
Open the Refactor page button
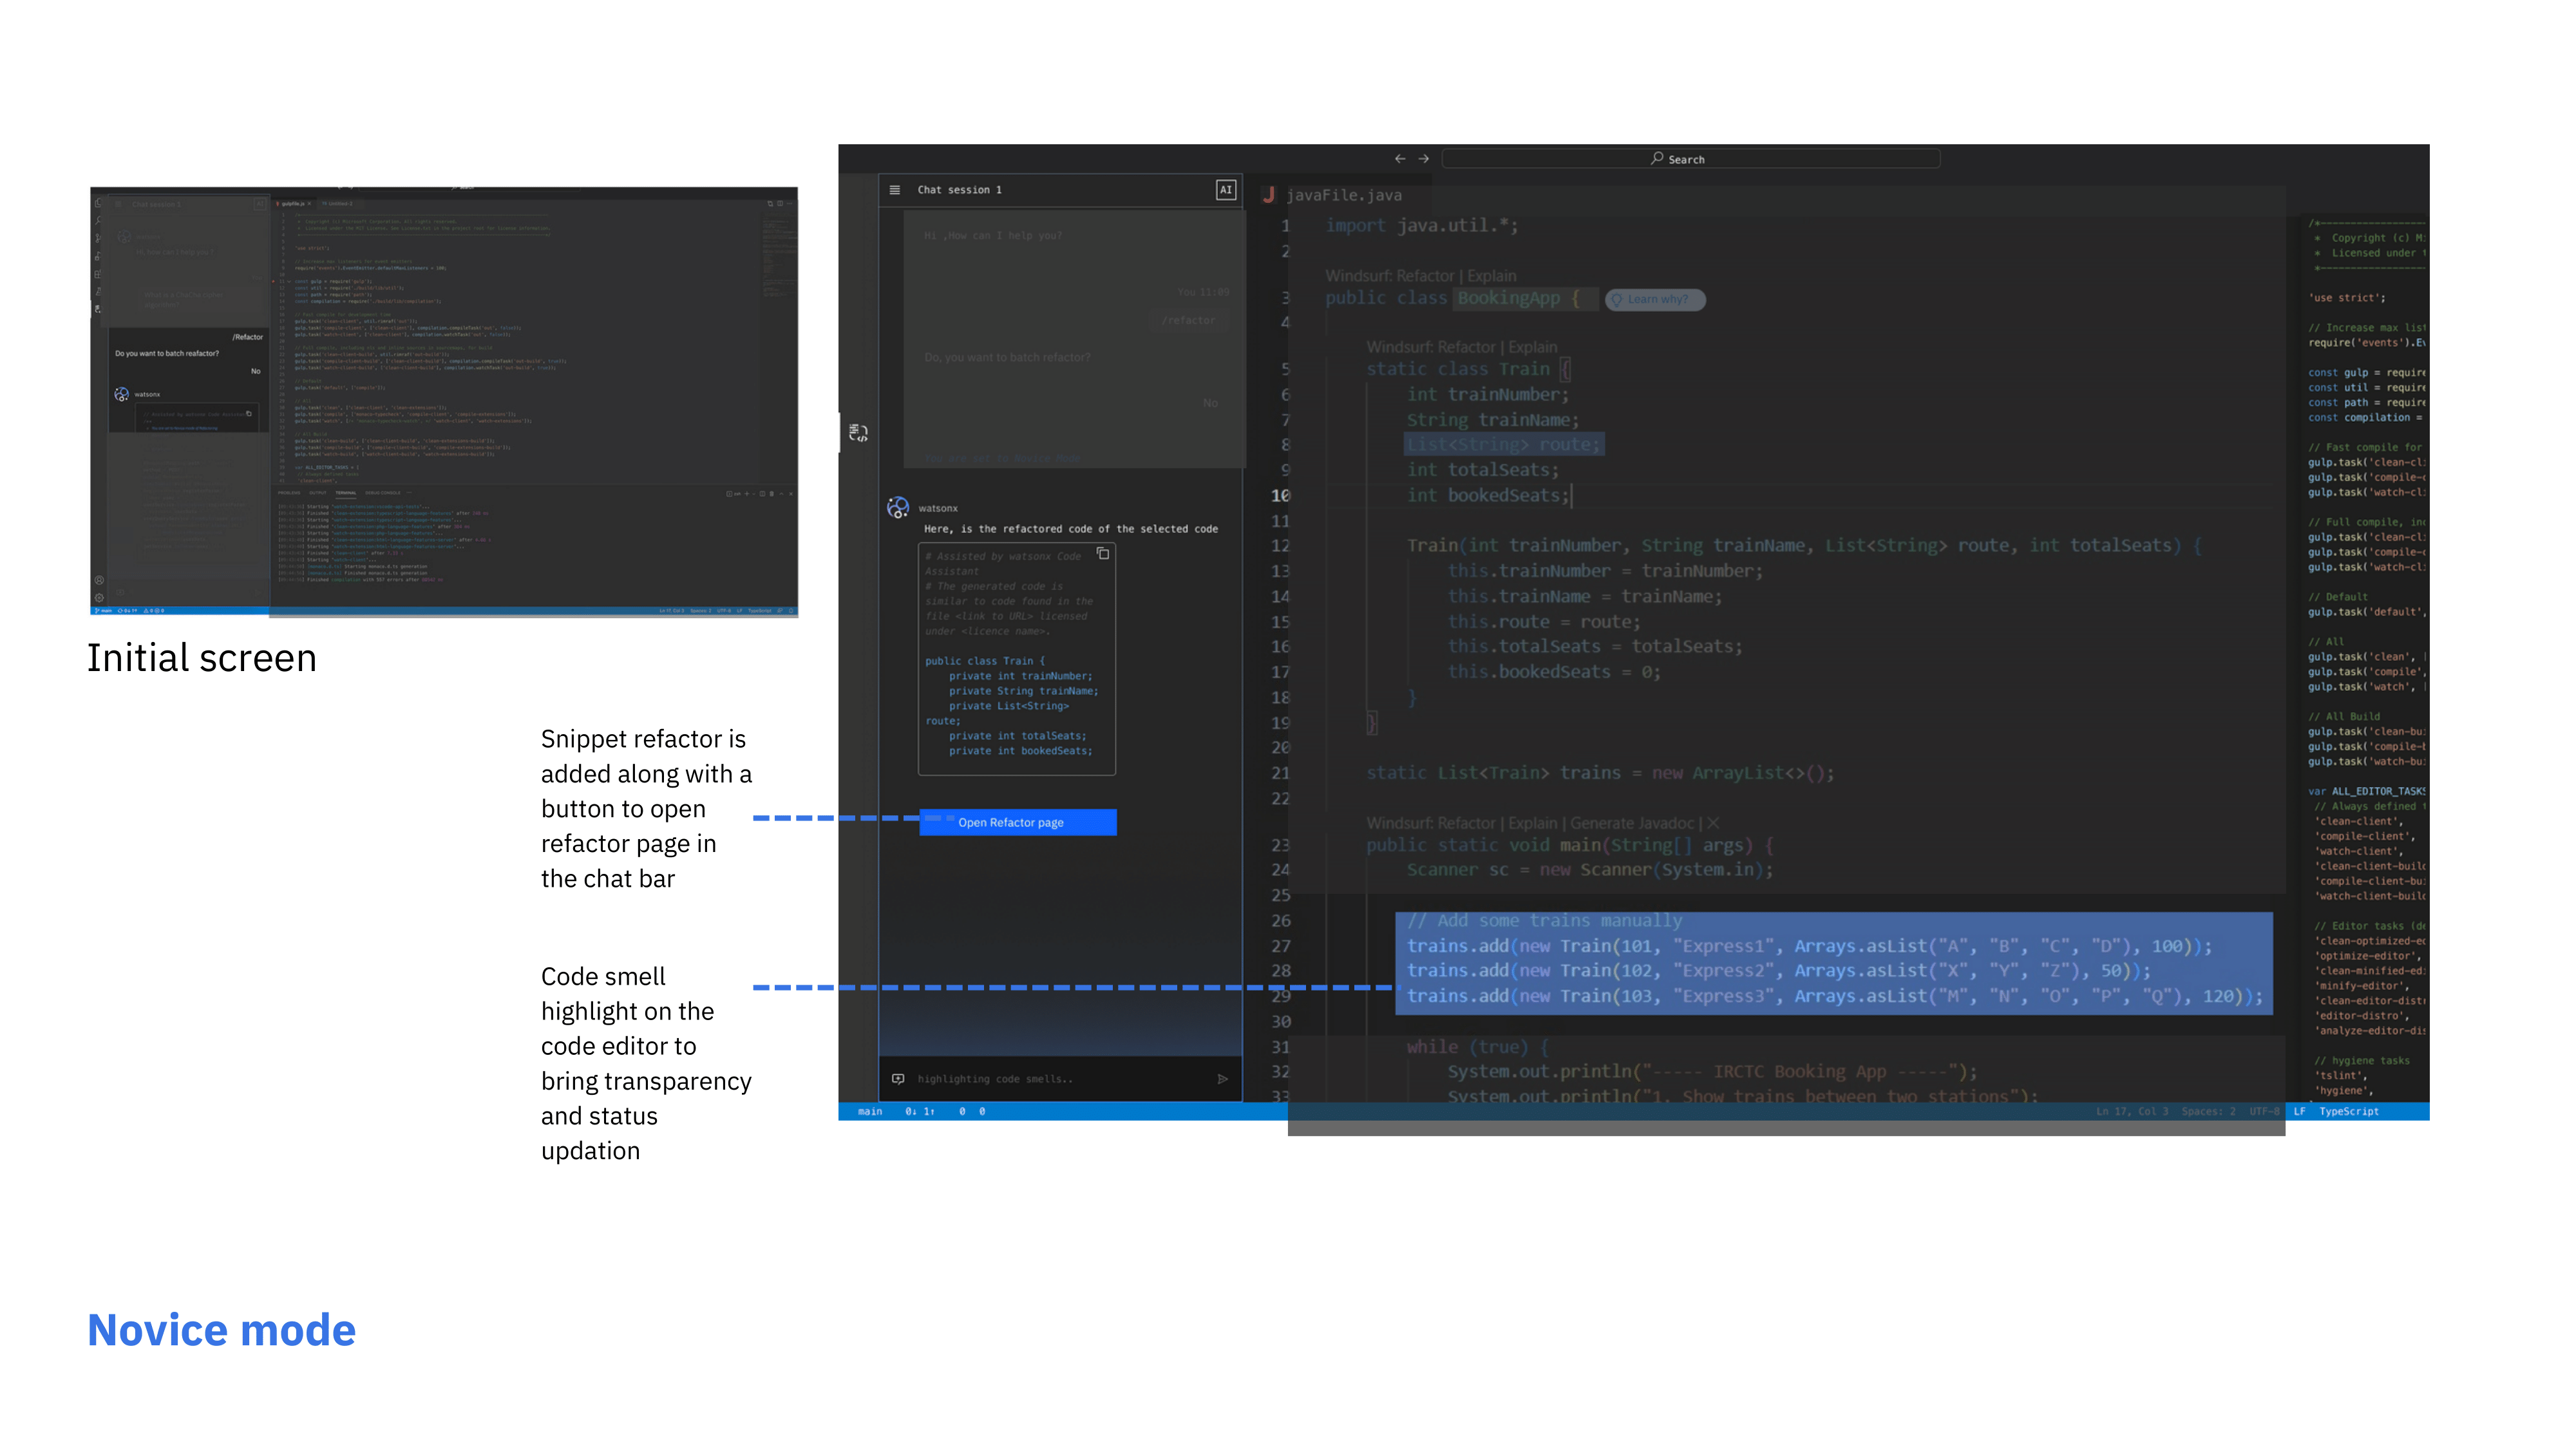(1017, 822)
